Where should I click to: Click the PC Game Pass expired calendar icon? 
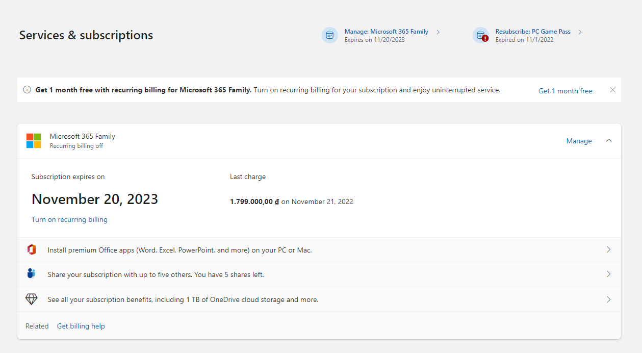coord(480,35)
